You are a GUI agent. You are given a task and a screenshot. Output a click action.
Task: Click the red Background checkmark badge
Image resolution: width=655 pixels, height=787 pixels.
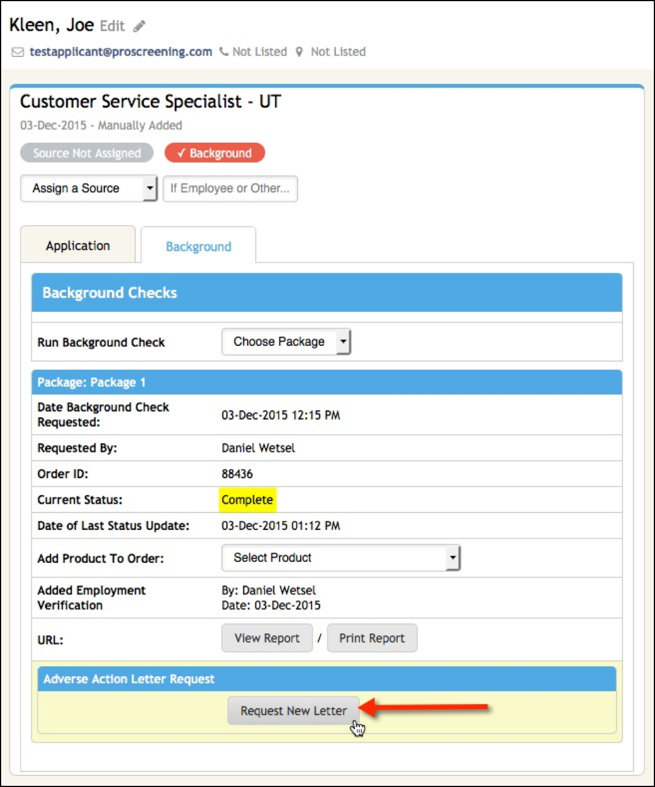point(215,153)
